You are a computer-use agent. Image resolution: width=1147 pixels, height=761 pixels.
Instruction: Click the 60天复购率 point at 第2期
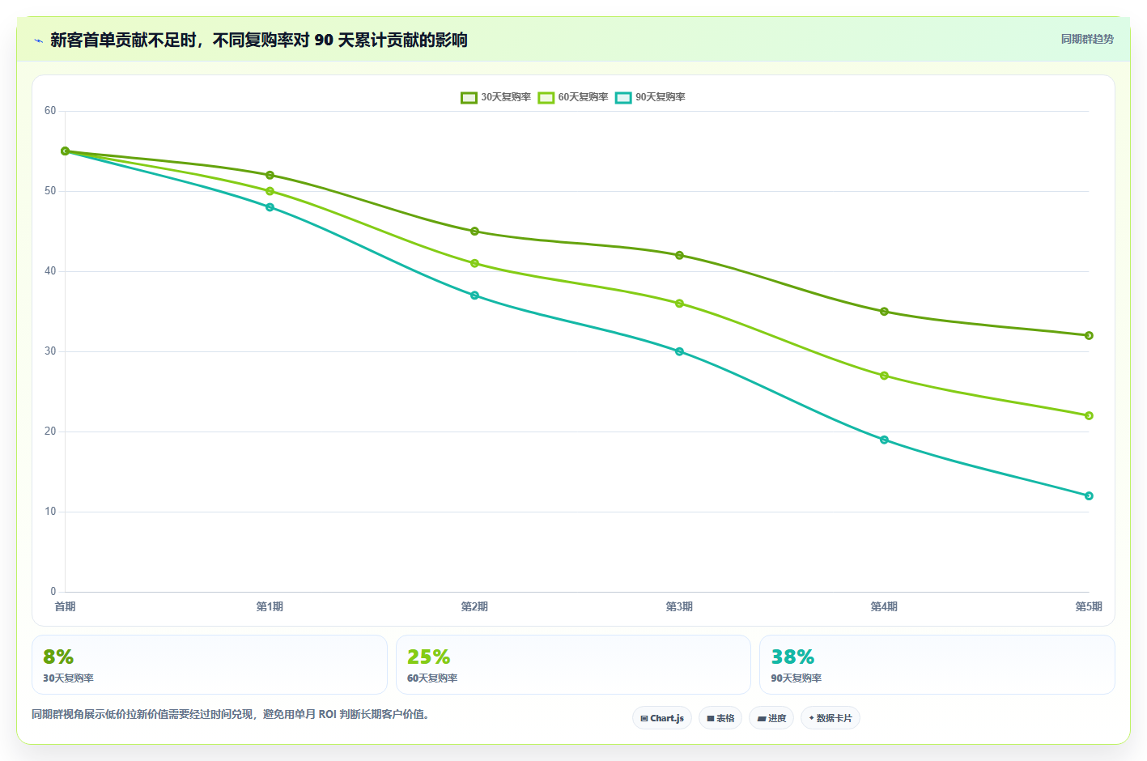coord(475,263)
